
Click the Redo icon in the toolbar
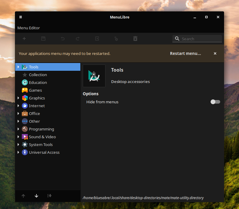pos(77,39)
